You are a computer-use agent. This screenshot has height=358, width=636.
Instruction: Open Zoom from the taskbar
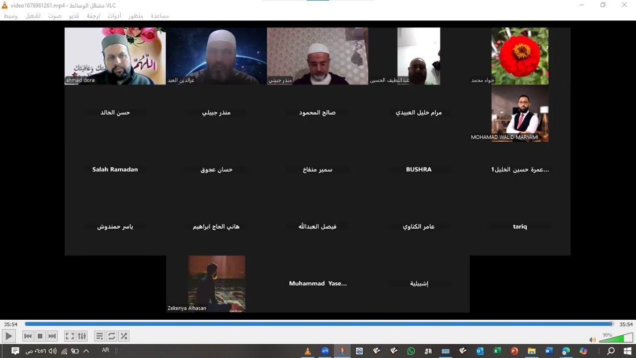[x=325, y=351]
